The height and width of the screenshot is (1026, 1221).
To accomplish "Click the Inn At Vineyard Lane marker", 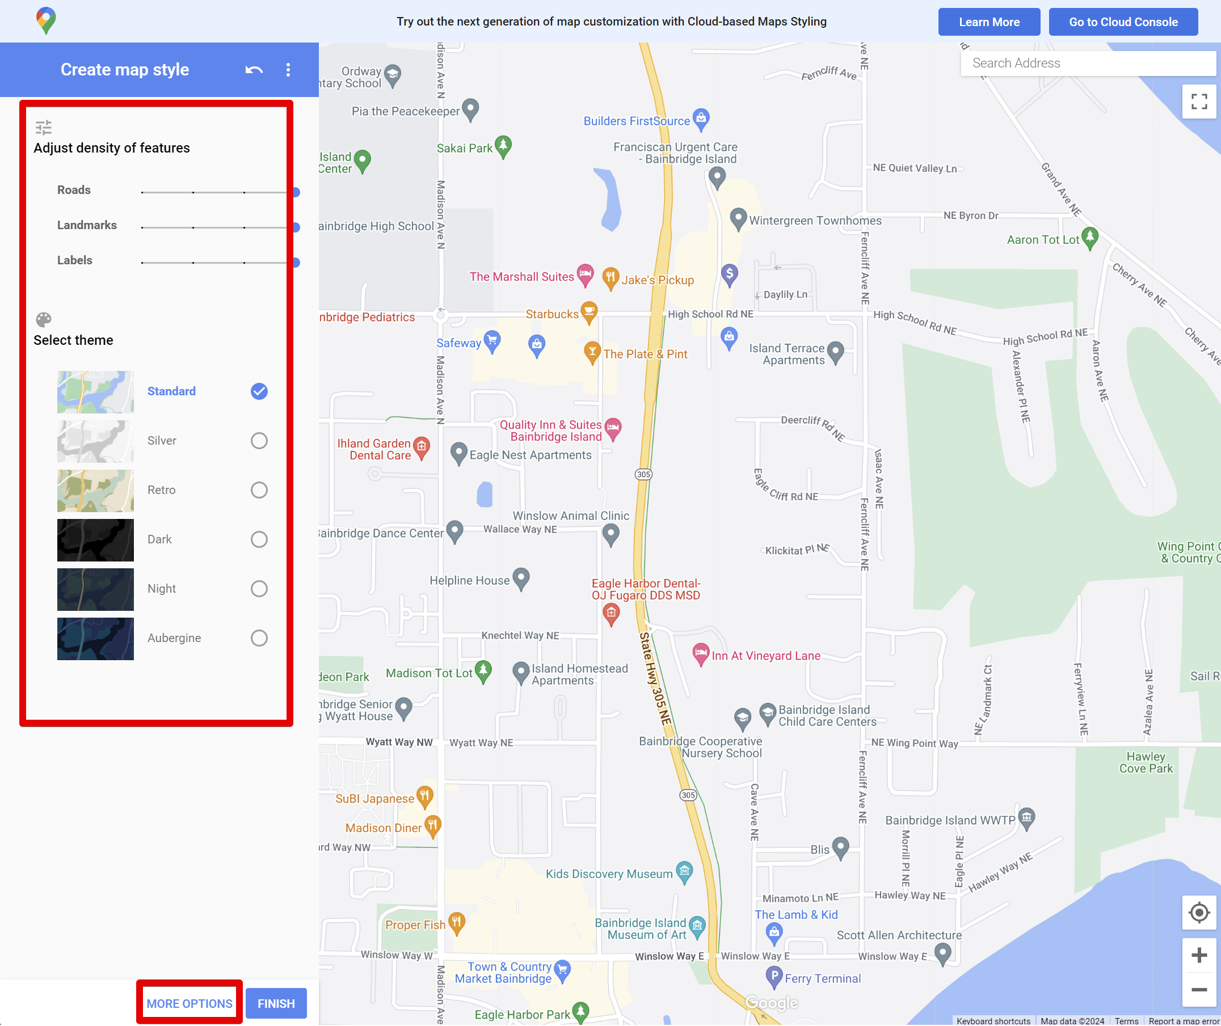I will pyautogui.click(x=701, y=655).
